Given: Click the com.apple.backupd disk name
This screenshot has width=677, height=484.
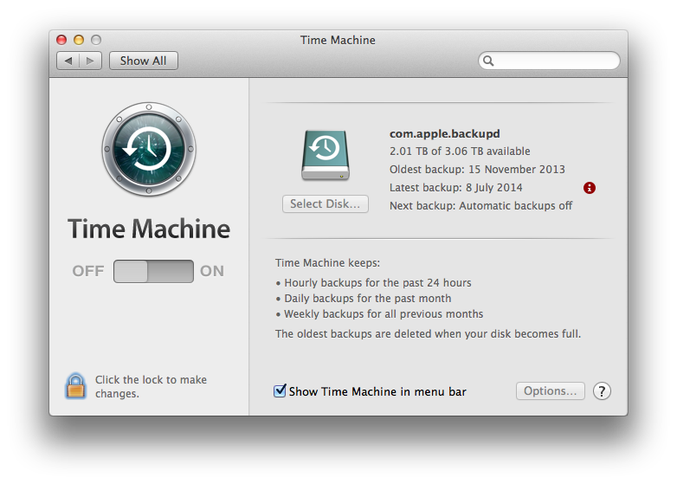Looking at the screenshot, I should tap(445, 134).
